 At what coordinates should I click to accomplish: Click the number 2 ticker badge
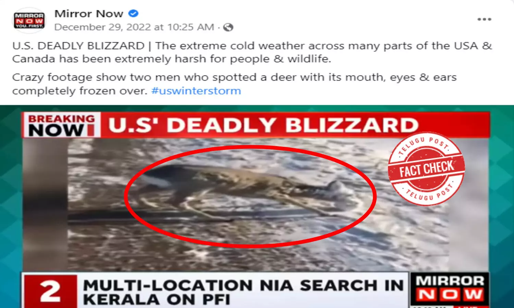click(50, 291)
